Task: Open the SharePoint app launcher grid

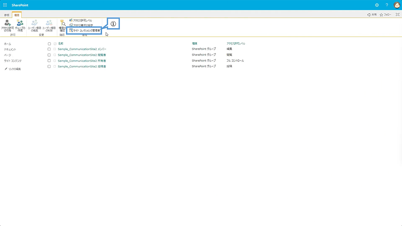Action: (x=5, y=5)
